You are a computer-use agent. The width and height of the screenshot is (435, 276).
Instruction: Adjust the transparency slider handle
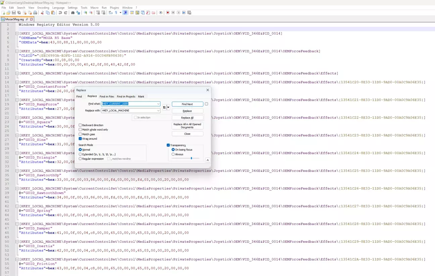[x=191, y=158]
